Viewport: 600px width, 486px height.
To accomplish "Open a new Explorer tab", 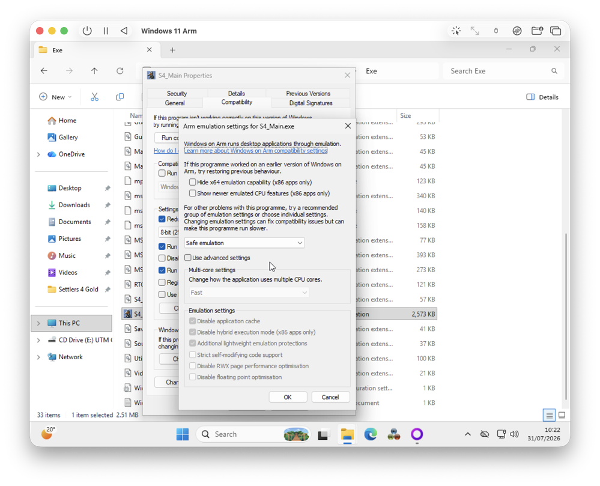I will (172, 50).
